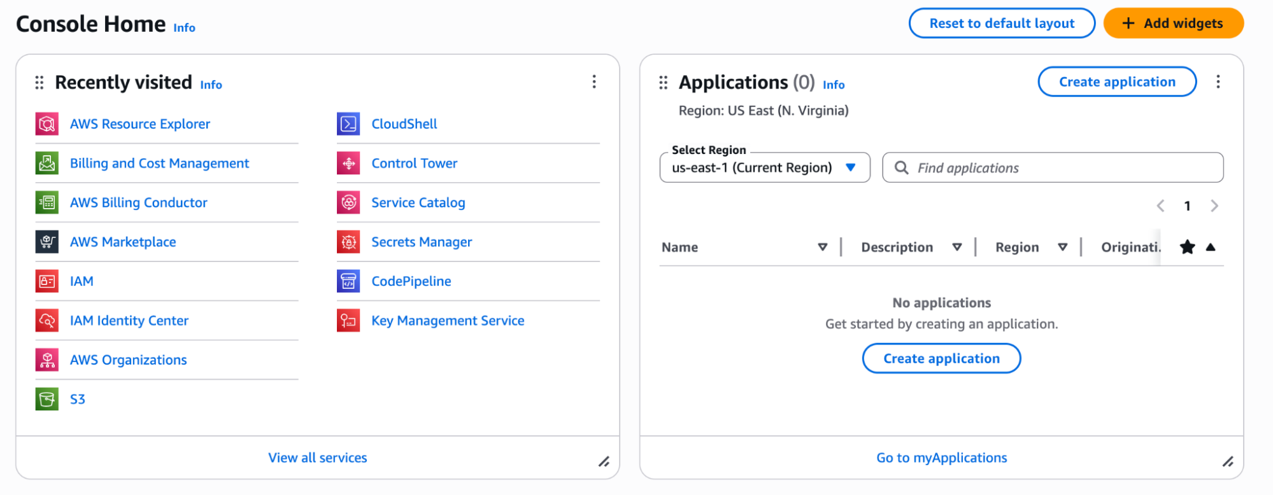This screenshot has width=1273, height=495.
Task: Click the Recently visited widget resize corner icon
Action: [x=604, y=462]
